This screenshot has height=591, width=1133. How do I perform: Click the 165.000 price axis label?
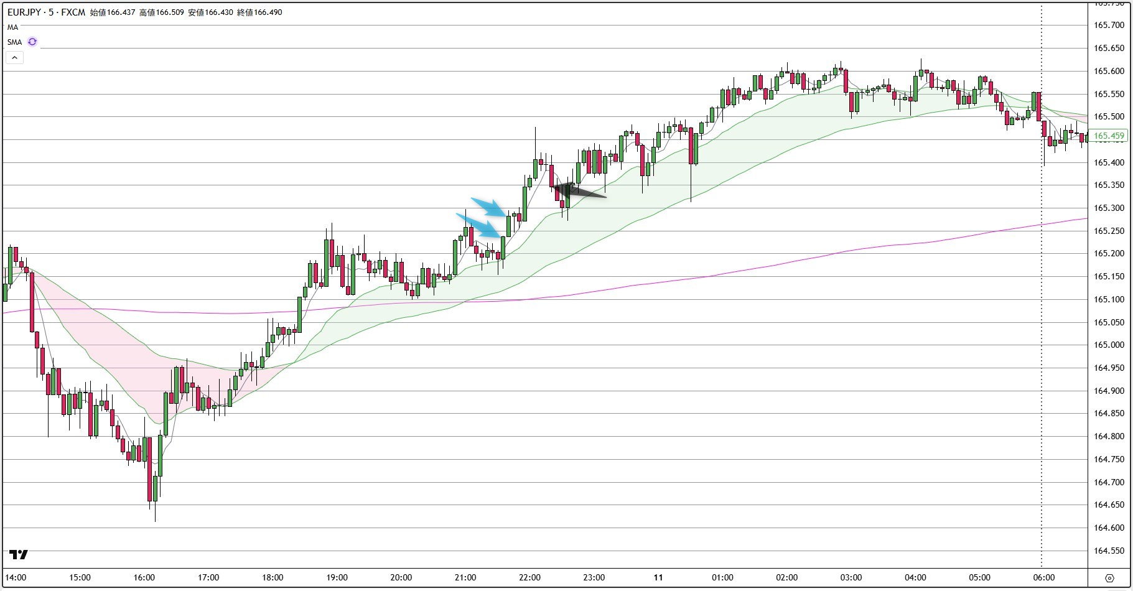pos(1109,345)
